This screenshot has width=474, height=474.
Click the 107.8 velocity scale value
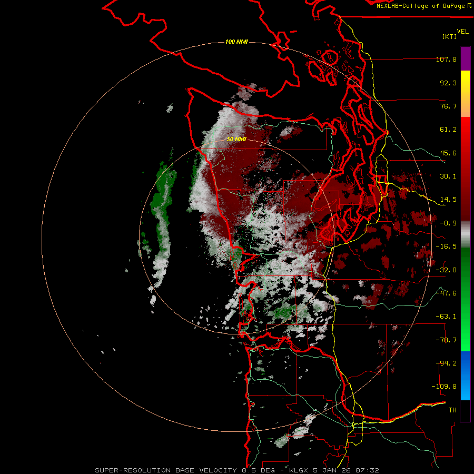pyautogui.click(x=446, y=59)
